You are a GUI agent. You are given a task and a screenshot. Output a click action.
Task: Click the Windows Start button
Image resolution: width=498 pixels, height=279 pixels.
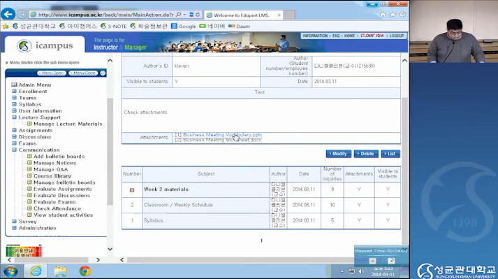tap(10, 272)
